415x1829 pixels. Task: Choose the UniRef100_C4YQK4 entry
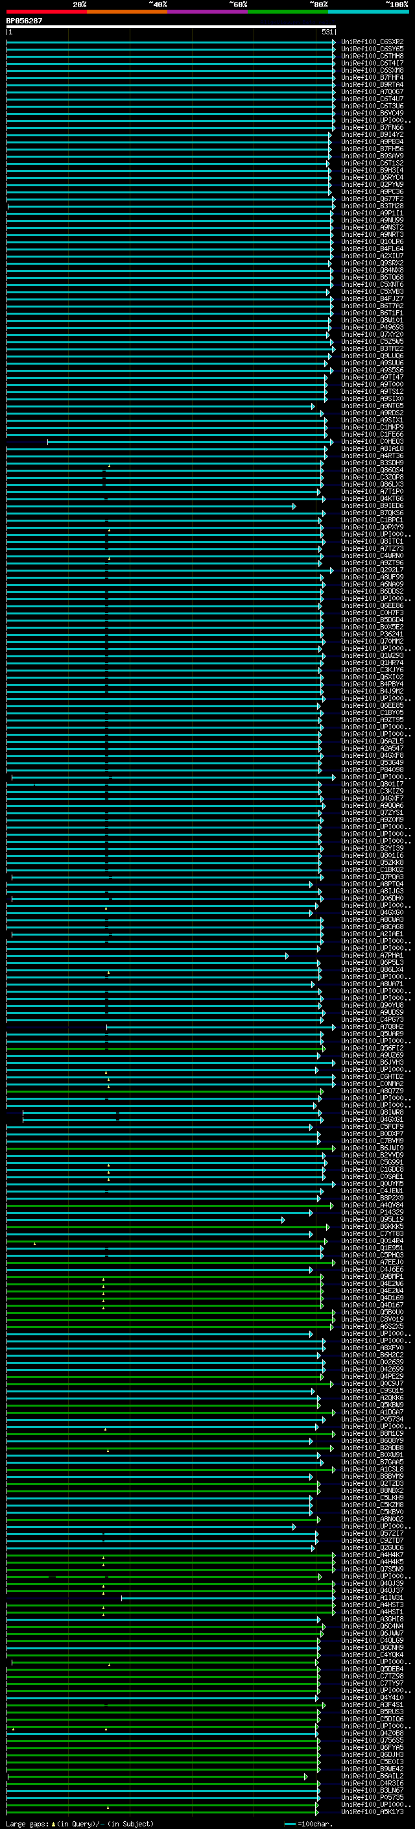click(x=372, y=1655)
